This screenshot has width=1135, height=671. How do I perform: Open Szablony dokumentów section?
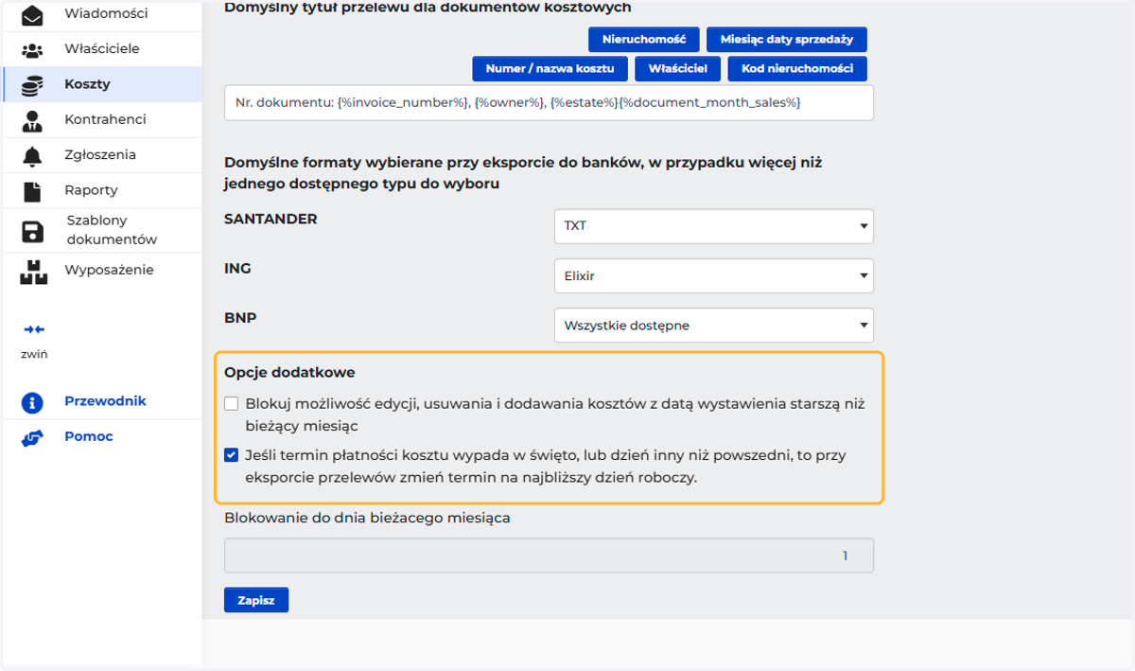(x=112, y=230)
